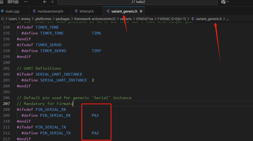Click the forward navigation arrow
Viewport: 253px width, 141px height.
(52, 2)
